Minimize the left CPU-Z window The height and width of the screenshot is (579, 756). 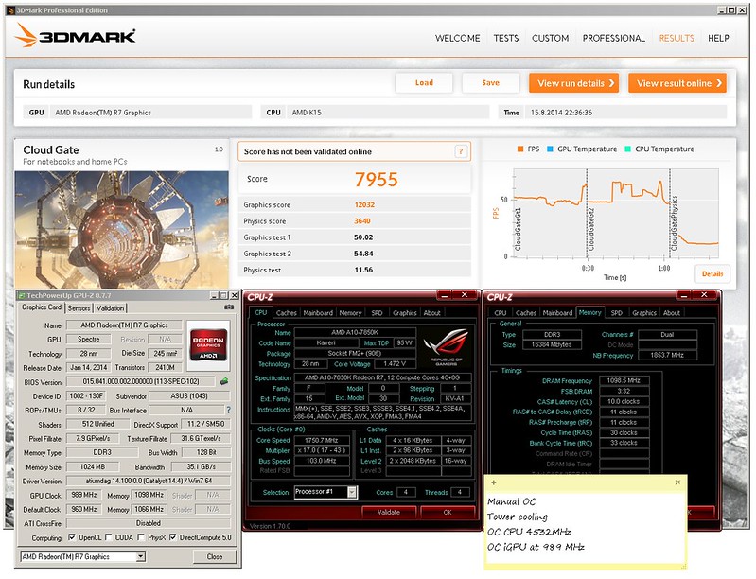(x=444, y=295)
